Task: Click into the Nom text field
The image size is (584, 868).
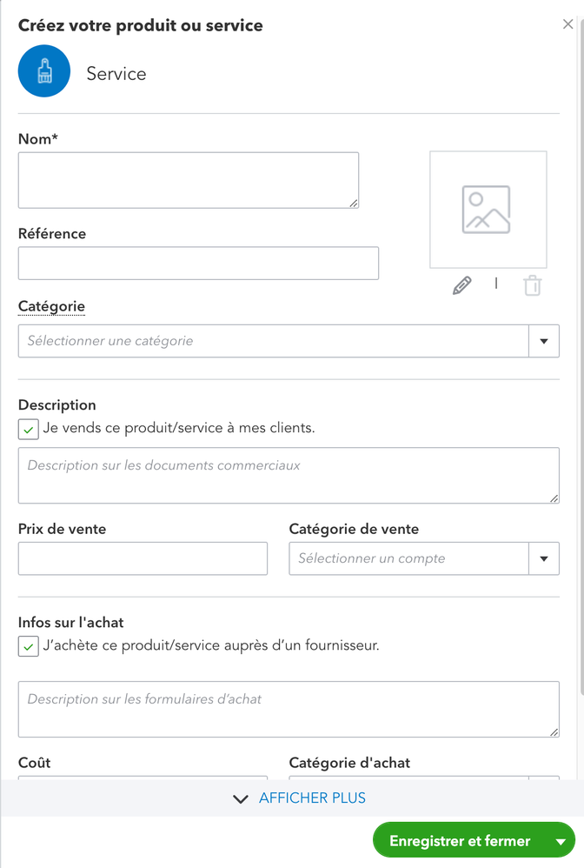Action: coord(189,180)
